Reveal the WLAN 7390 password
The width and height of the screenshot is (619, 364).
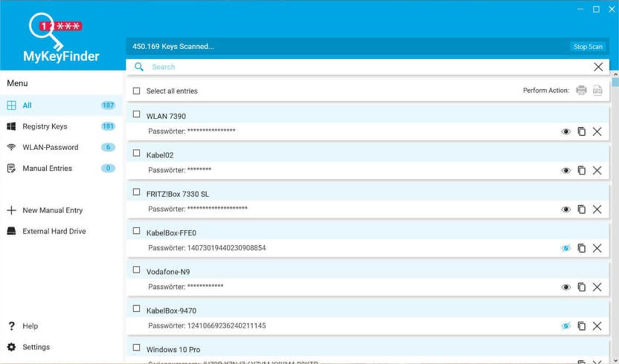tap(566, 131)
